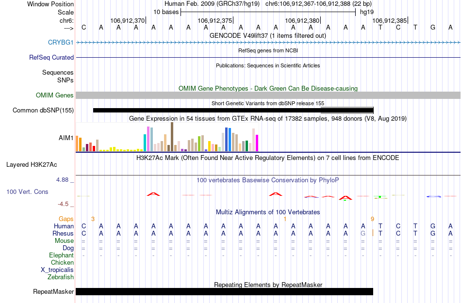Click the orange gap count 1
The image size is (461, 303).
tap(284, 219)
